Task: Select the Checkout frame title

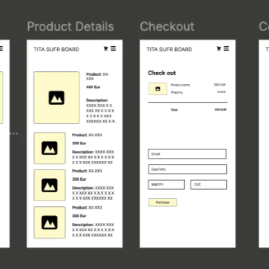Action: coord(167,26)
